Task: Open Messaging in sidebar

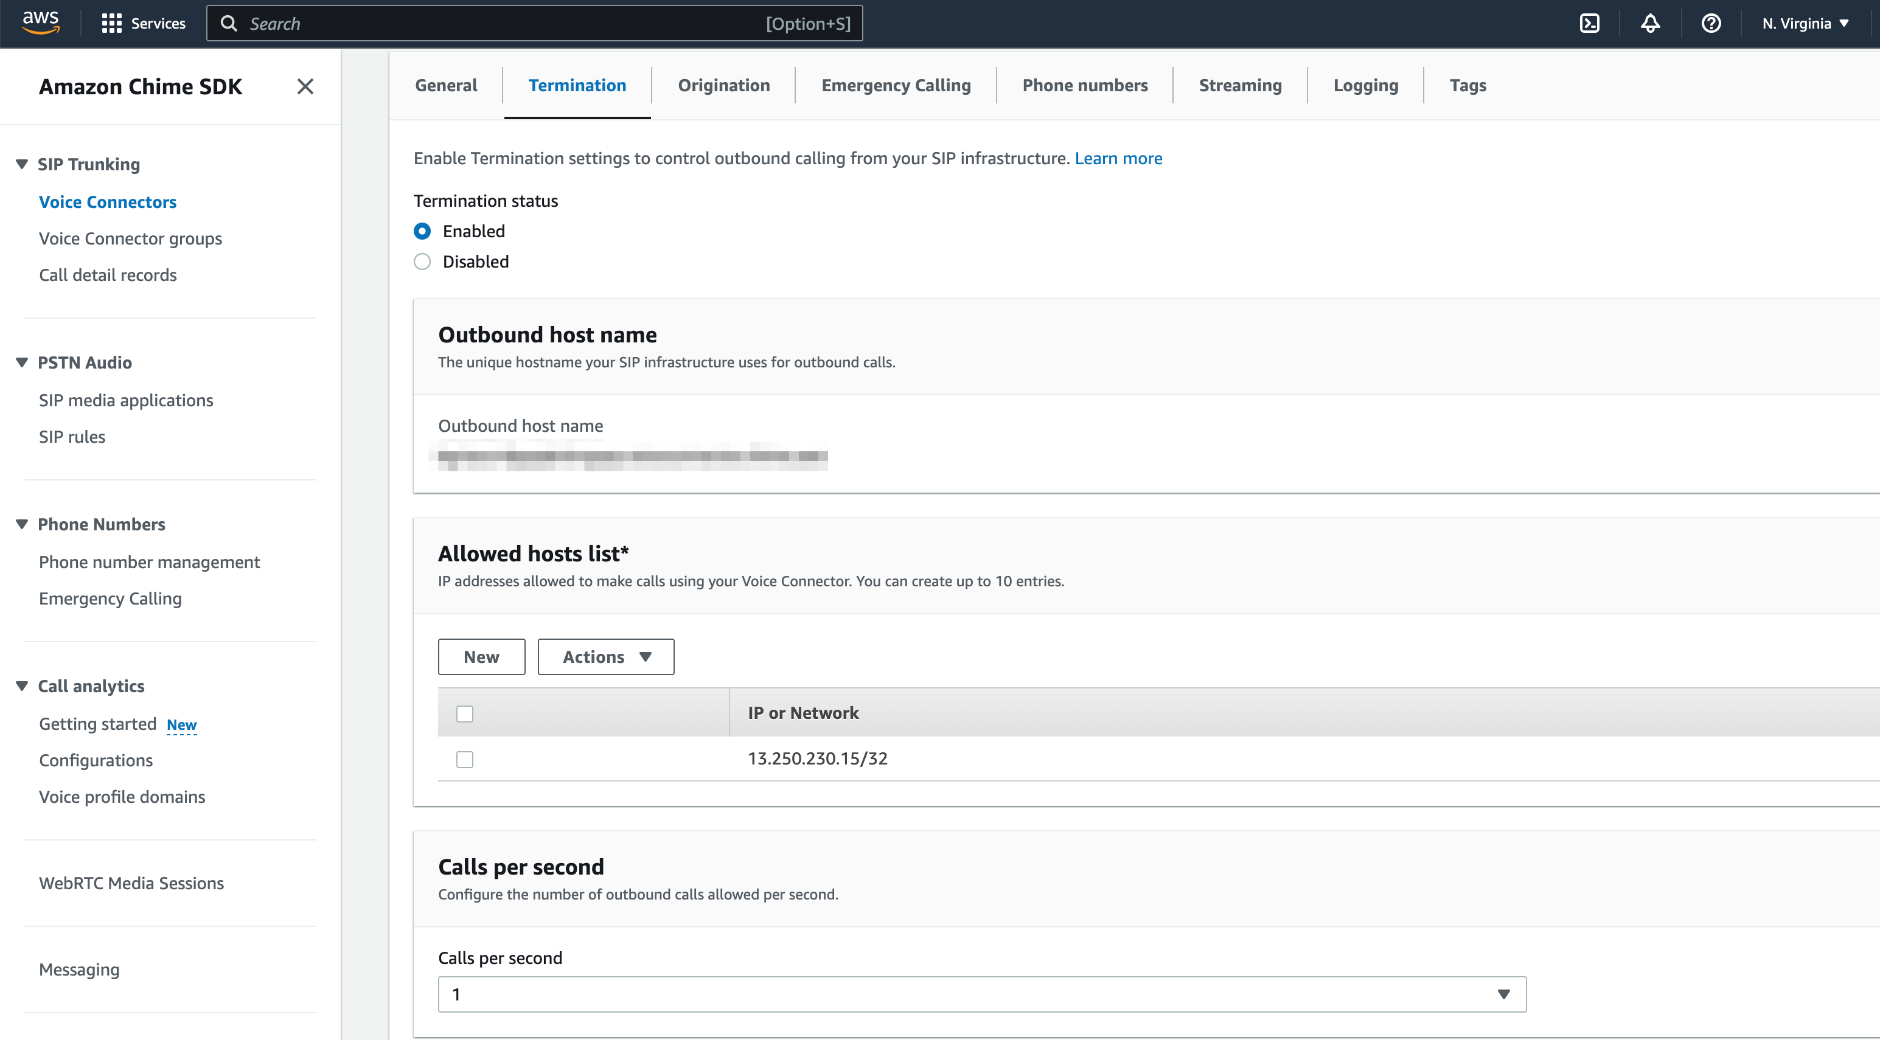Action: [x=79, y=970]
